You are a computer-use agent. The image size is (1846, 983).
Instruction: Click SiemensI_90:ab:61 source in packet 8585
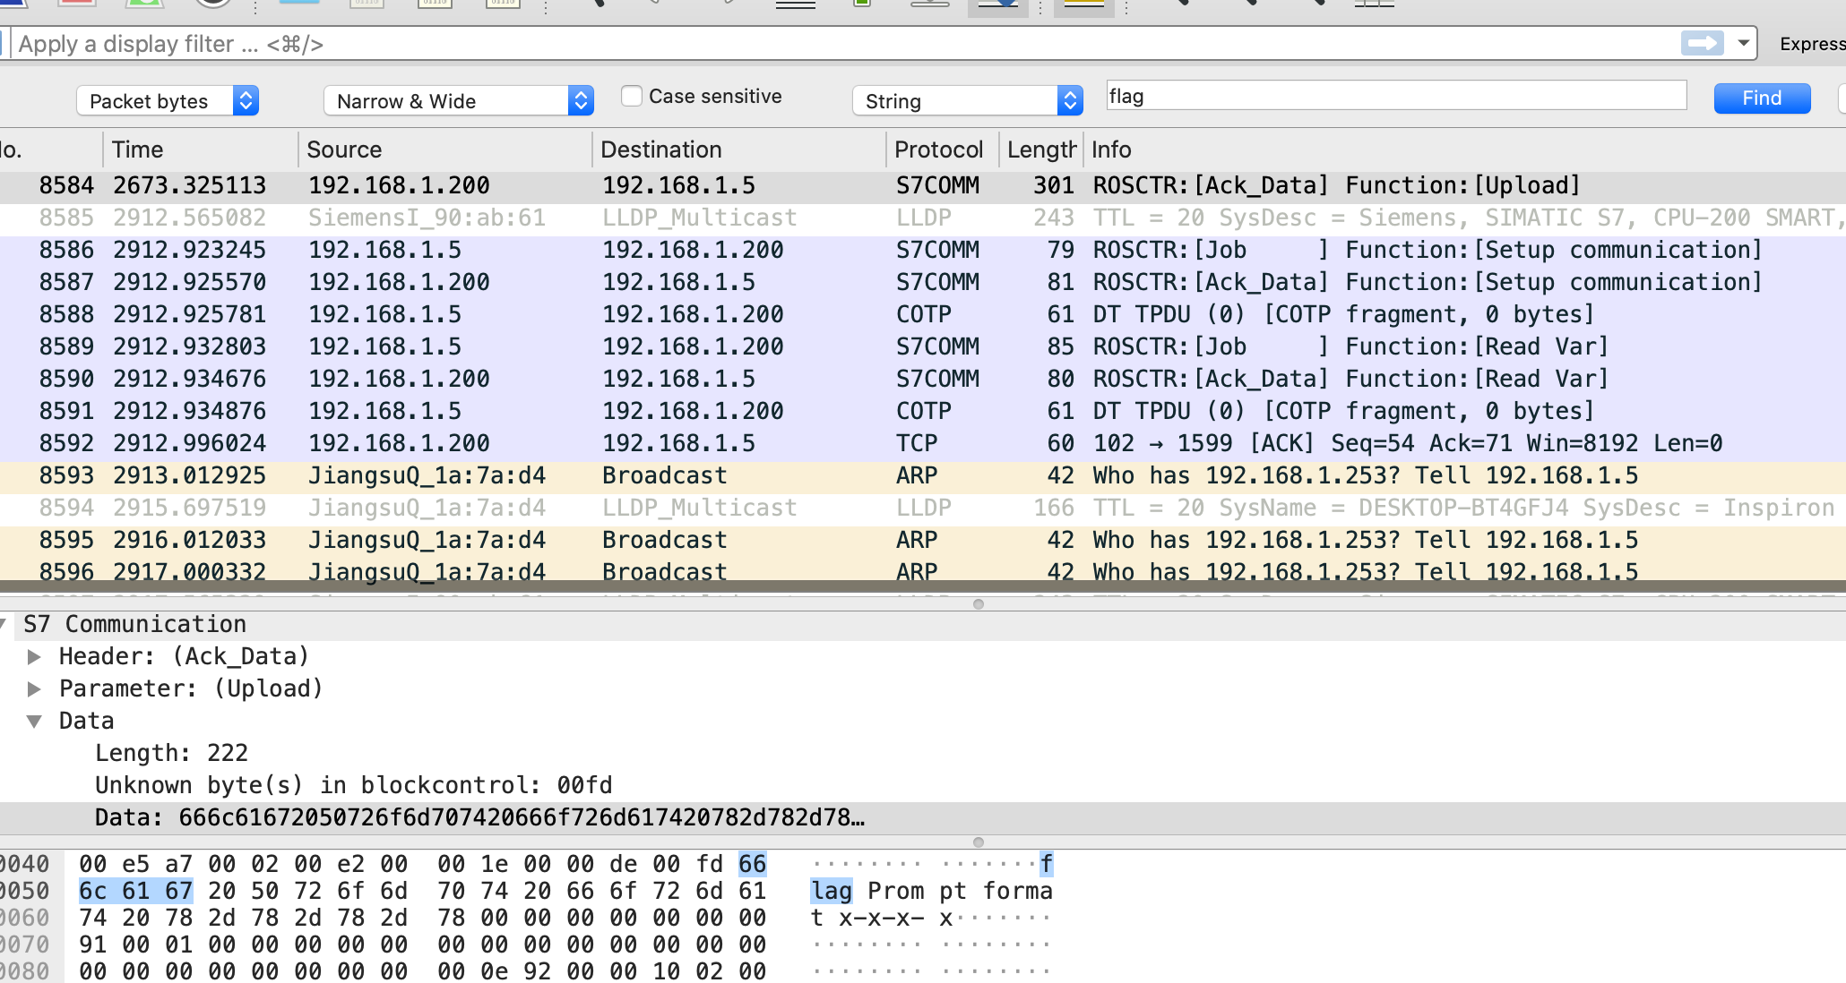click(427, 218)
